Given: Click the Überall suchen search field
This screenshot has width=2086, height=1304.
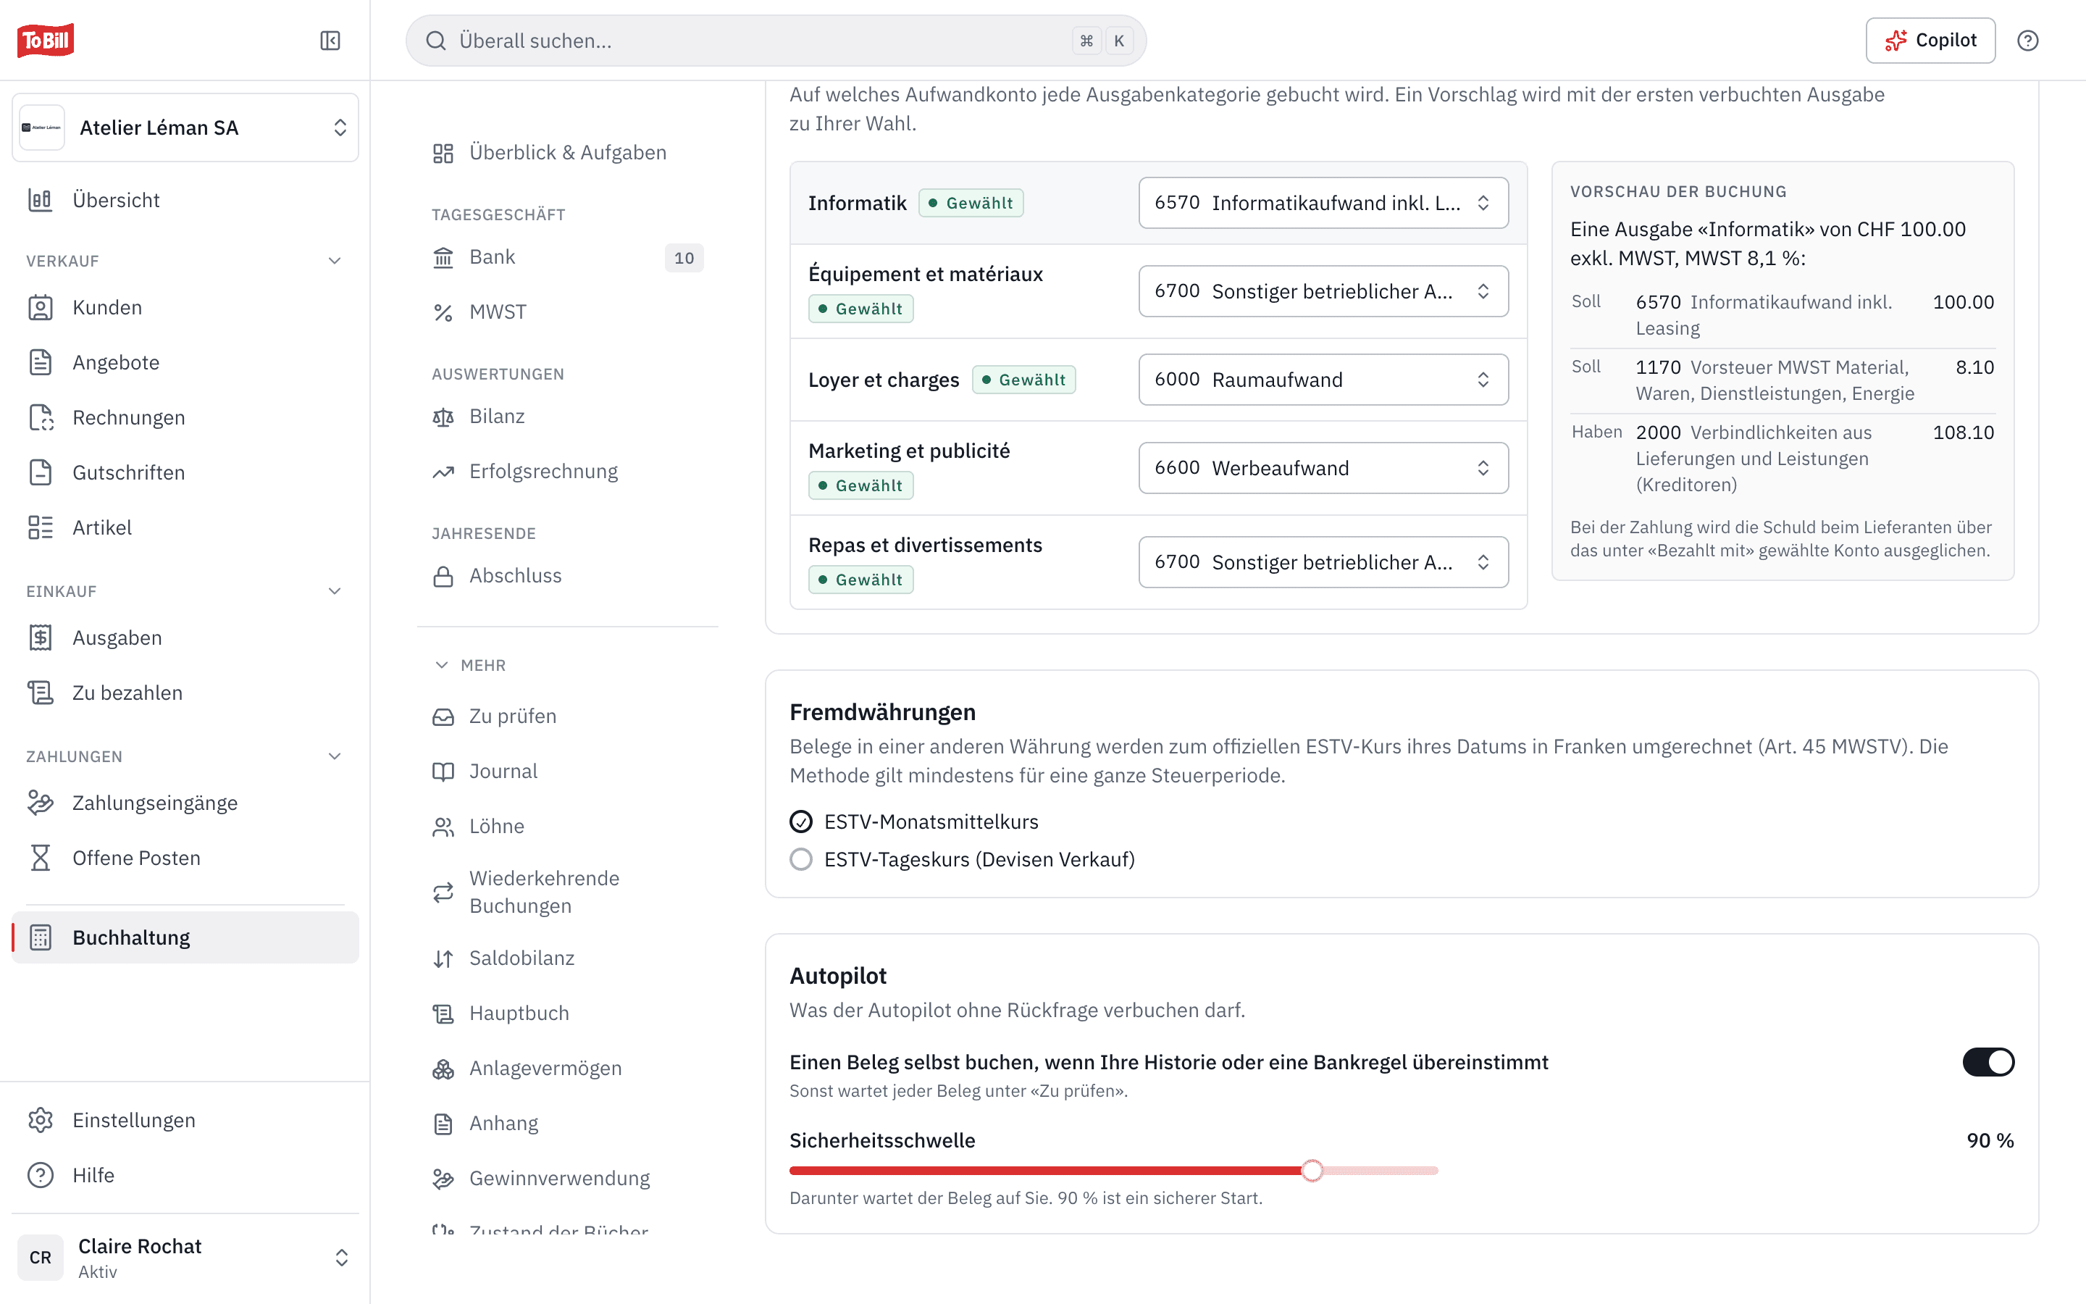Looking at the screenshot, I should pyautogui.click(x=776, y=41).
